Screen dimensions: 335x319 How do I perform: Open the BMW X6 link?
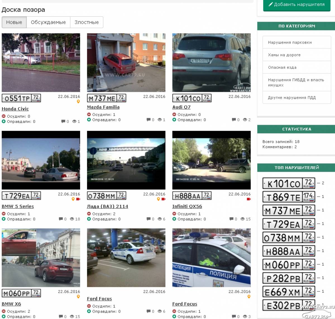(11, 304)
